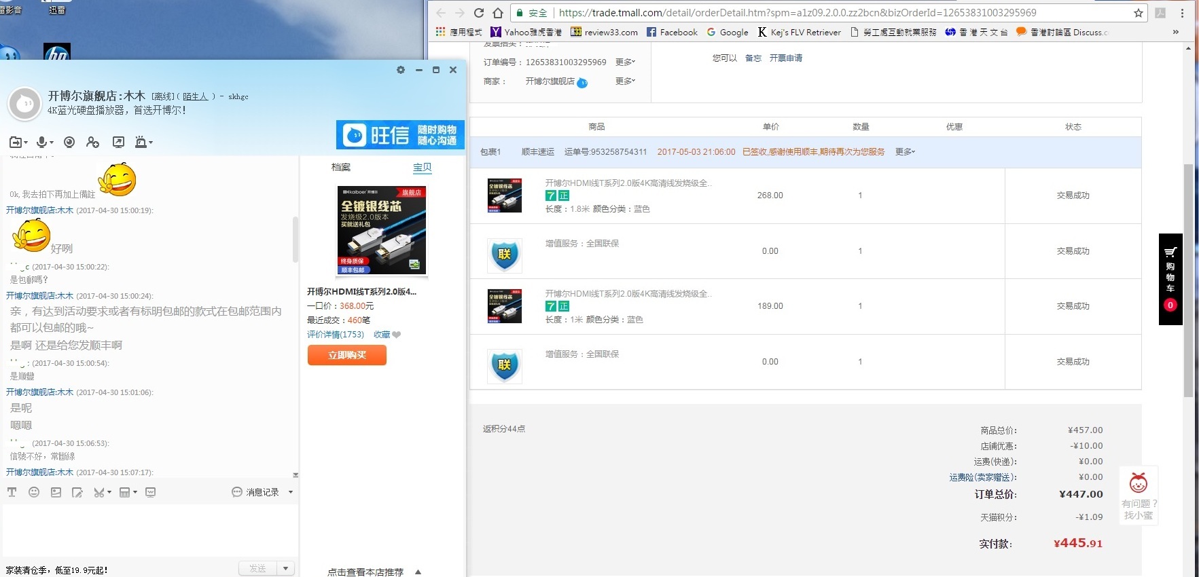Click the WangWang chat icon beside the merchant name
Screen dimensions: 1199x577
[x=582, y=82]
